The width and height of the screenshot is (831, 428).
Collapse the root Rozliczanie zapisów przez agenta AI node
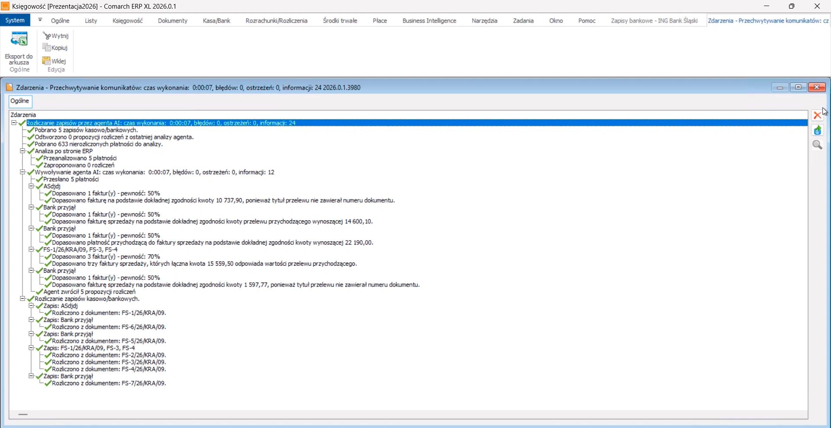coord(14,123)
